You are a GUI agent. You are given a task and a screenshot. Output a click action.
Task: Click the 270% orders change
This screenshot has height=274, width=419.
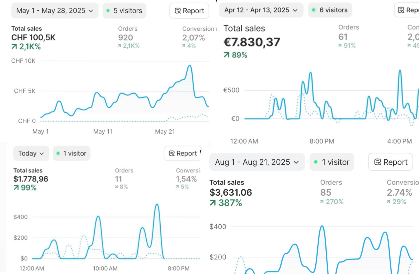pyautogui.click(x=332, y=202)
